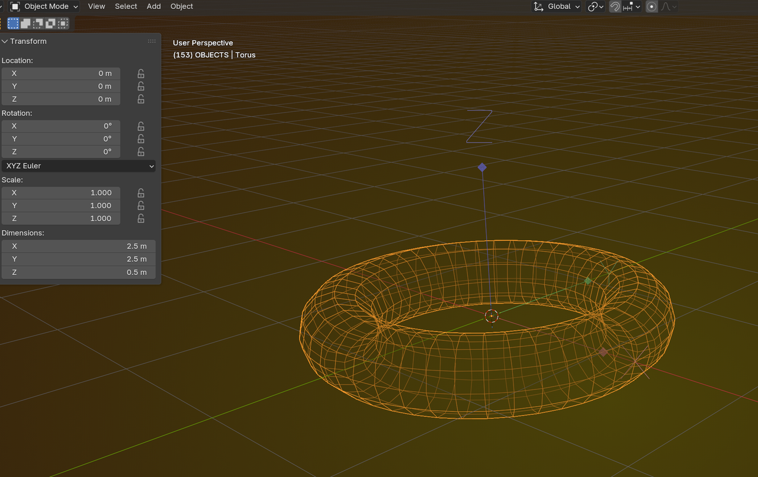Toggle the magnet Snap button
Viewport: 758px width, 477px height.
coord(615,7)
